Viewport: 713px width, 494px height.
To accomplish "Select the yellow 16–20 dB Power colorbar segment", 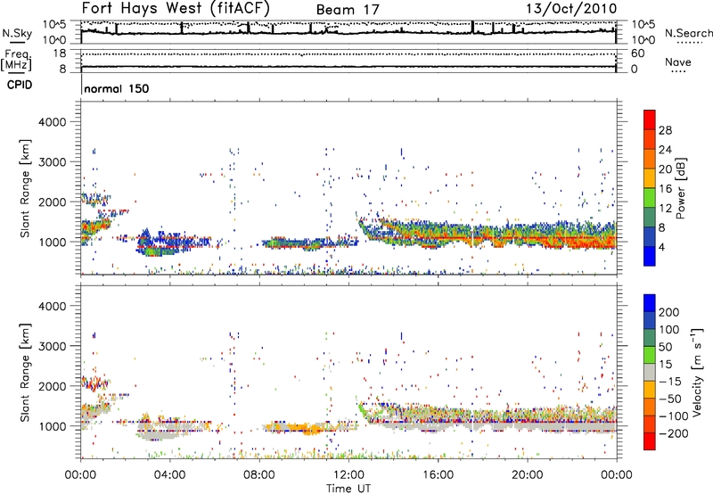I will tap(650, 178).
